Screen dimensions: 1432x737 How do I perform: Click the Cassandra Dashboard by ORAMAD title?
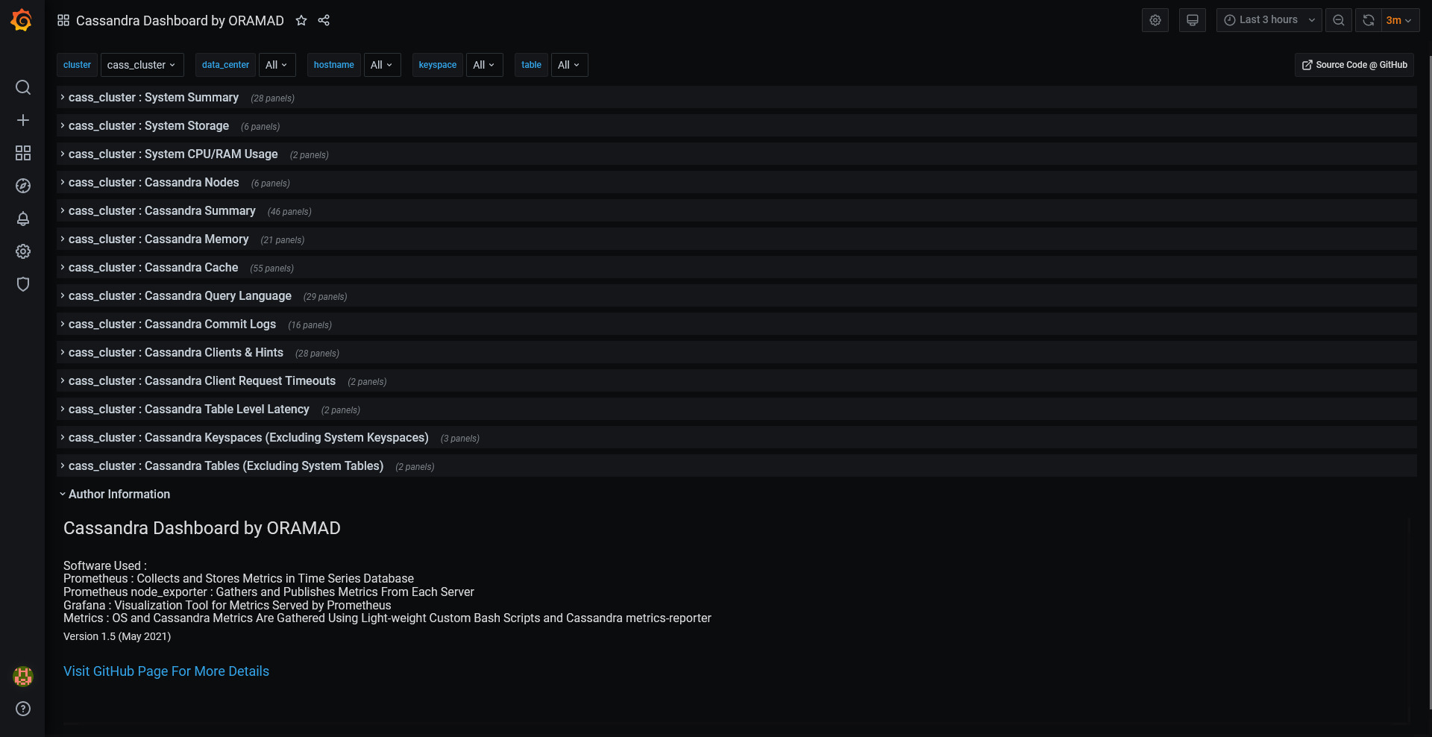coord(180,21)
